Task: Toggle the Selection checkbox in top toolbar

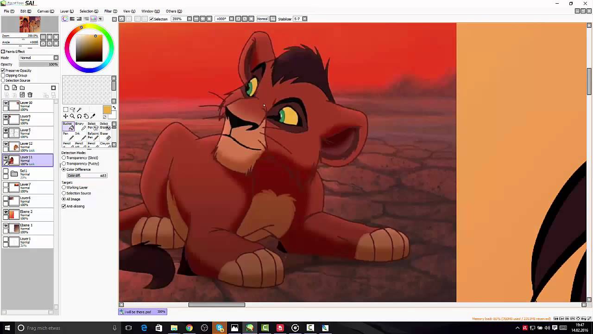Action: coord(151,19)
